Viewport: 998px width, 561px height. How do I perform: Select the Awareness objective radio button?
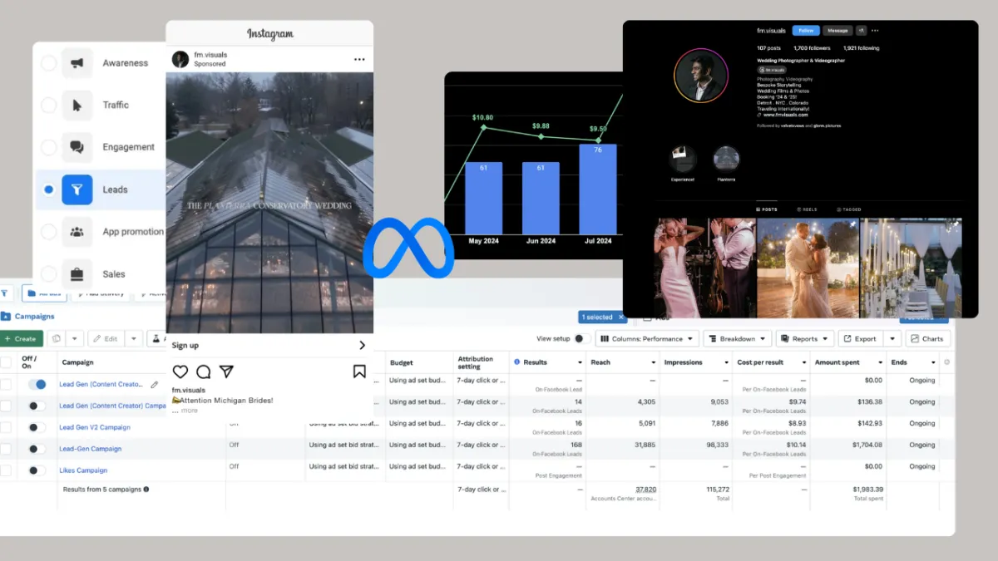coord(49,63)
